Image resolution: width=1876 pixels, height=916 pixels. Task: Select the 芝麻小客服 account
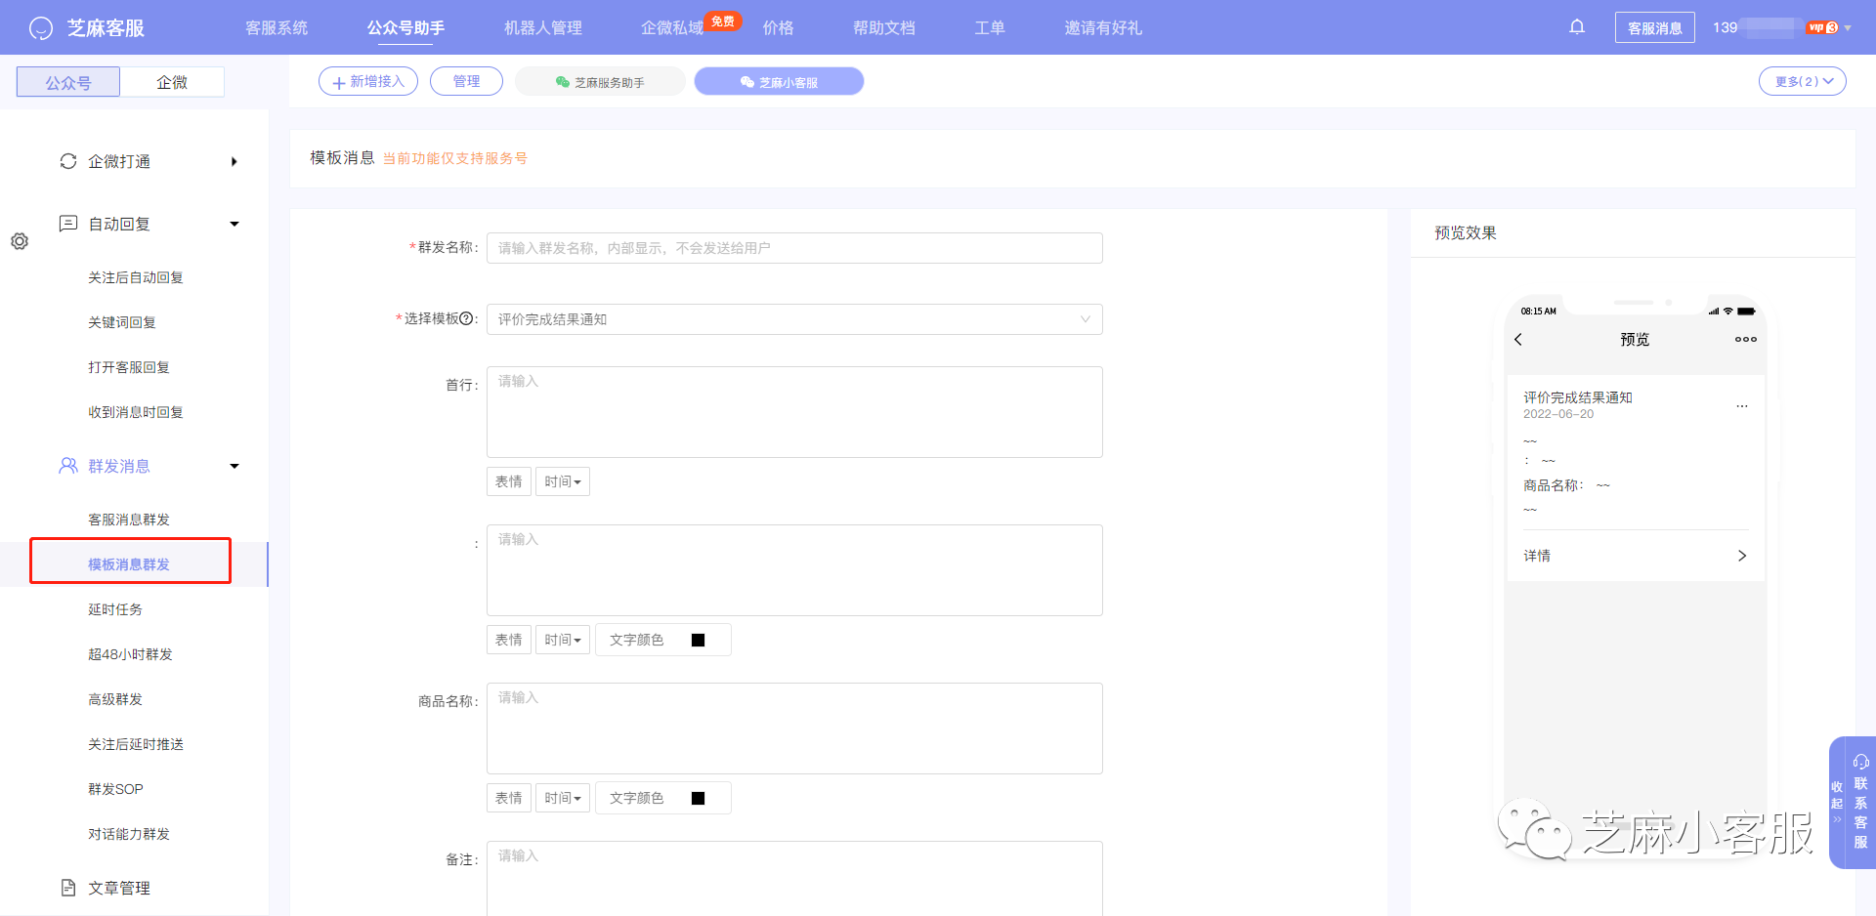click(779, 82)
